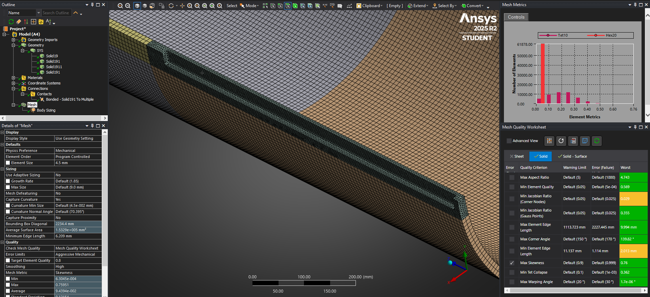Click the Max Skewness worst value green cell
The width and height of the screenshot is (650, 297).
tap(633, 263)
